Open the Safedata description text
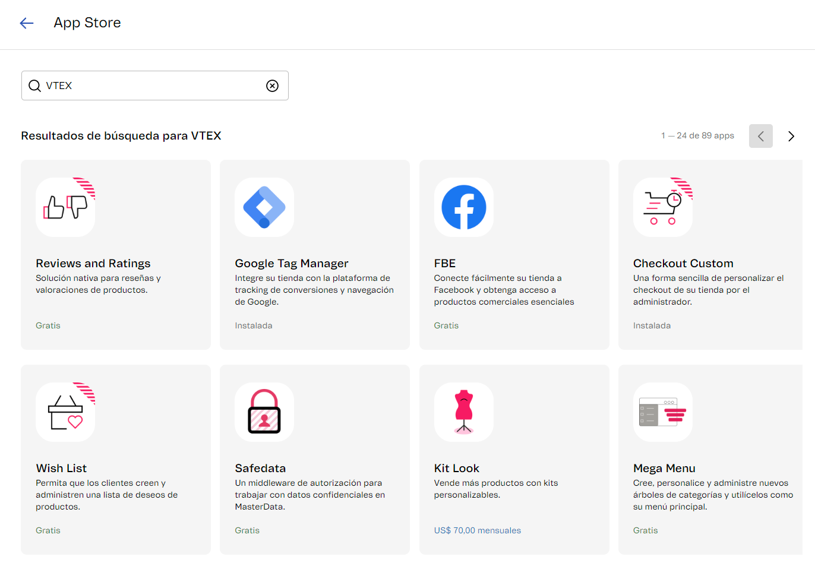 309,495
